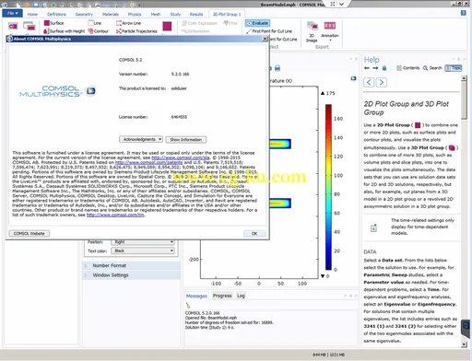
Task: Click the first plot group ribbon icon
Action: (x=13, y=26)
